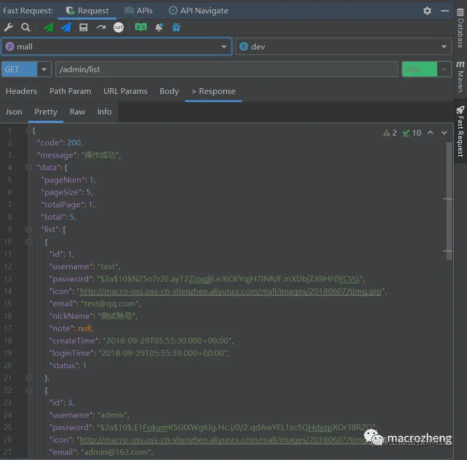
Task: Go to next highlighted problem arrow
Action: 444,133
